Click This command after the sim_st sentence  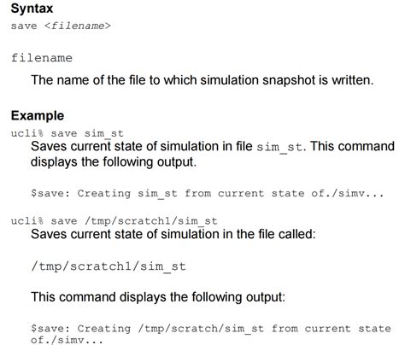click(x=352, y=146)
